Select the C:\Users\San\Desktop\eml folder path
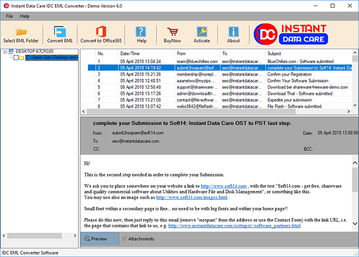 coord(52,57)
